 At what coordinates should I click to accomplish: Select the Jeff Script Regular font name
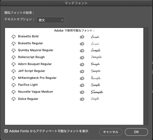pos(32,71)
